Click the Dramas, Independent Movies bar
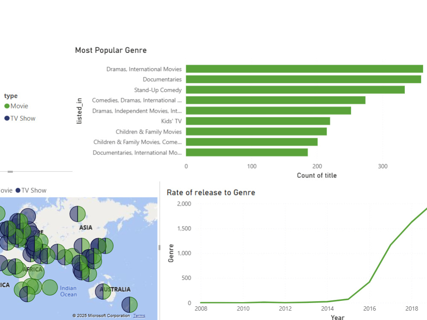Image resolution: width=427 pixels, height=320 pixels. point(269,111)
